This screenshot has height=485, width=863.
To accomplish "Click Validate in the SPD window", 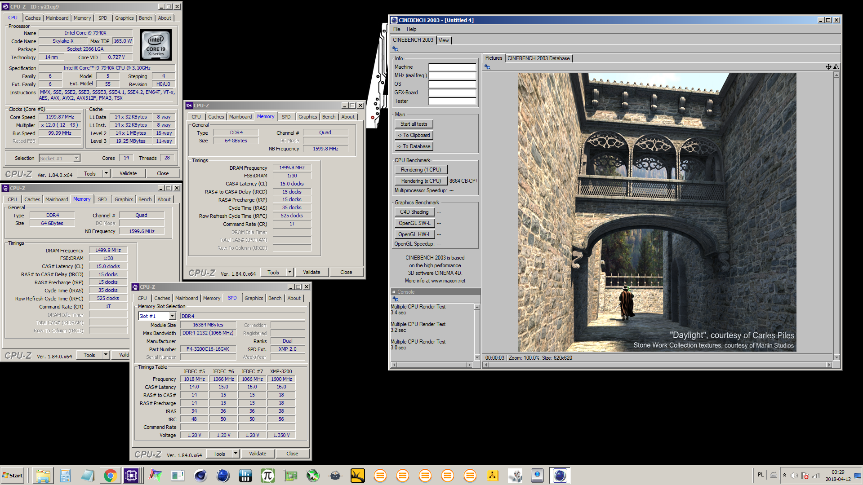I will 258,454.
